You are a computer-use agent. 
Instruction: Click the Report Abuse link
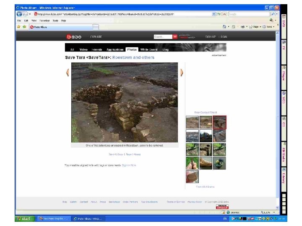133,154
